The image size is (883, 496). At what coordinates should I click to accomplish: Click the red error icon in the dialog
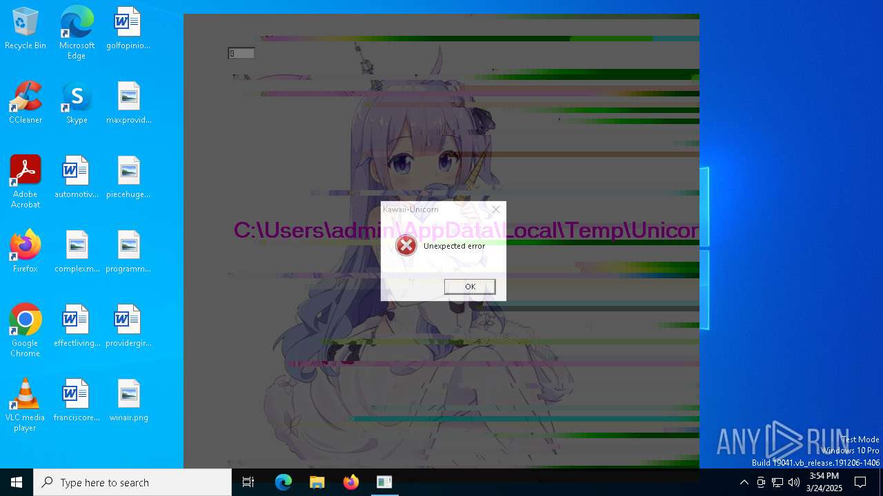click(406, 245)
